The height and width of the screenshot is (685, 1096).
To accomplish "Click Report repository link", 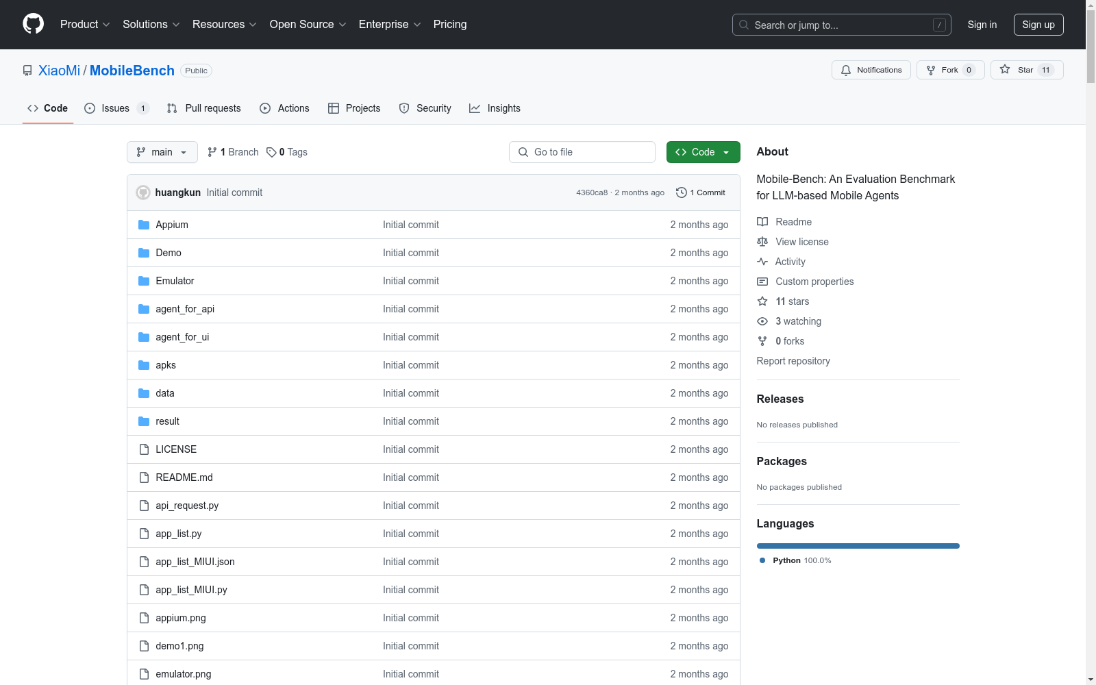I will pos(793,361).
